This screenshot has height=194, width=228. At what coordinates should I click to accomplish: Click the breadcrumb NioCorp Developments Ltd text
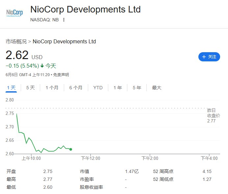pos(64,41)
